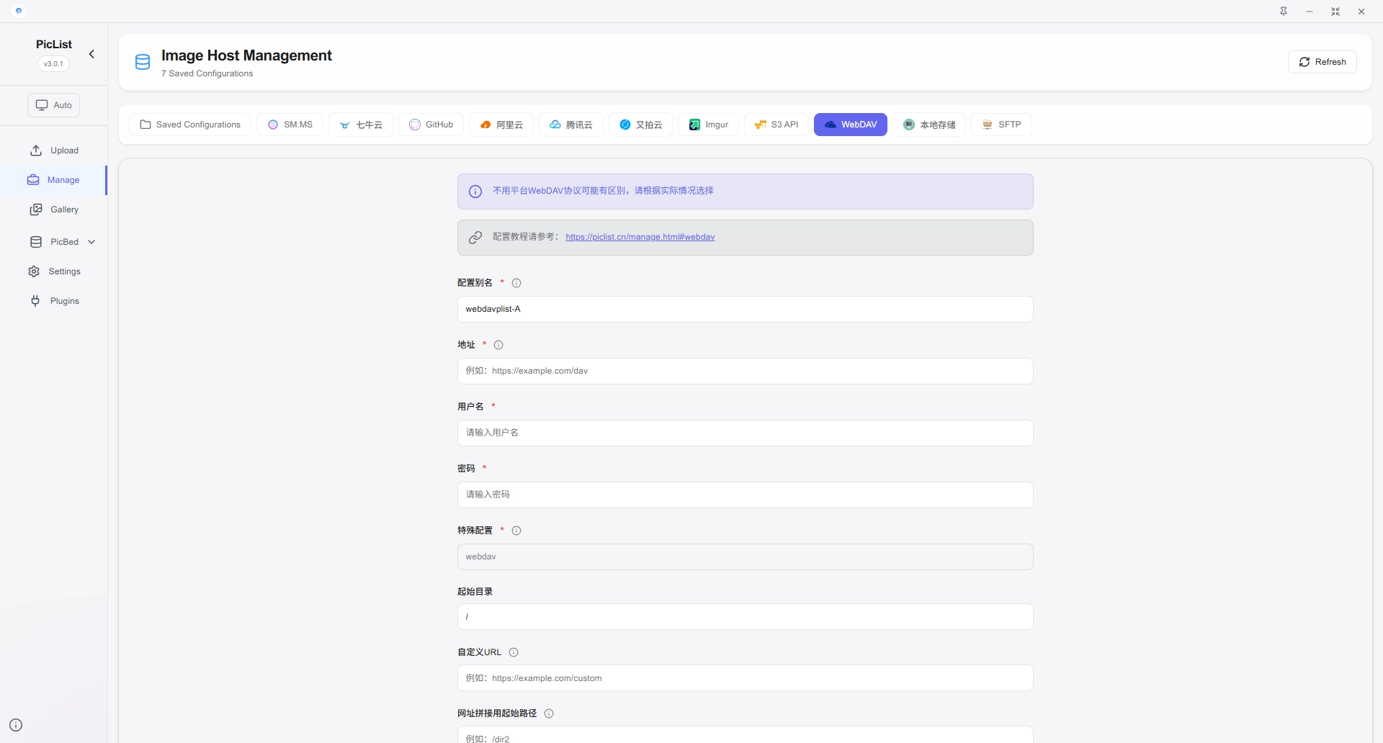Click the 密码 password input field
Image resolution: width=1383 pixels, height=743 pixels.
[x=745, y=495]
